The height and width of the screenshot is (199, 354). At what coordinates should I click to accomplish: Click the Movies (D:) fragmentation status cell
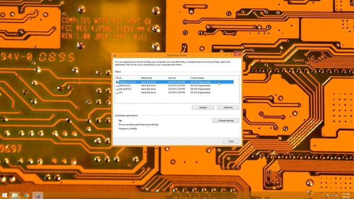pyautogui.click(x=200, y=86)
